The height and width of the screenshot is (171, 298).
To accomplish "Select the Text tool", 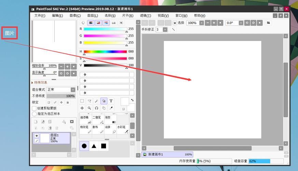I will [x=111, y=101].
